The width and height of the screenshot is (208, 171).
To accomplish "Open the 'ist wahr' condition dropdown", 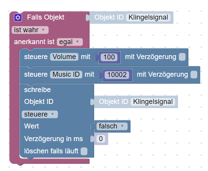I will click(30, 30).
